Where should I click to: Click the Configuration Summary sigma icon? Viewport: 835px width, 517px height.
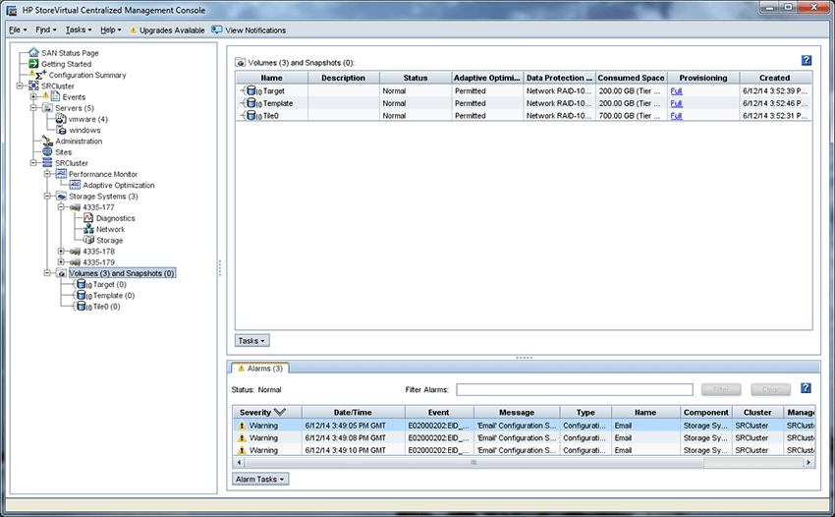[40, 75]
